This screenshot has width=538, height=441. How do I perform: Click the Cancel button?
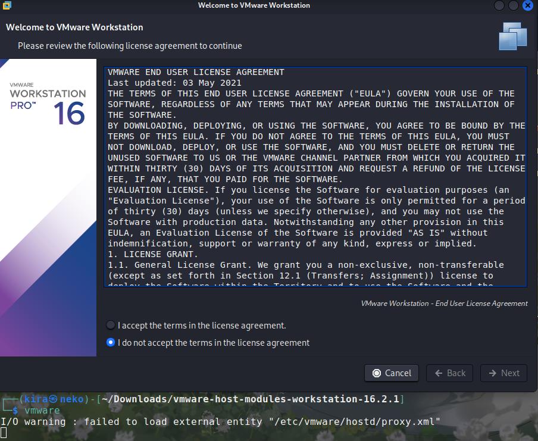392,373
